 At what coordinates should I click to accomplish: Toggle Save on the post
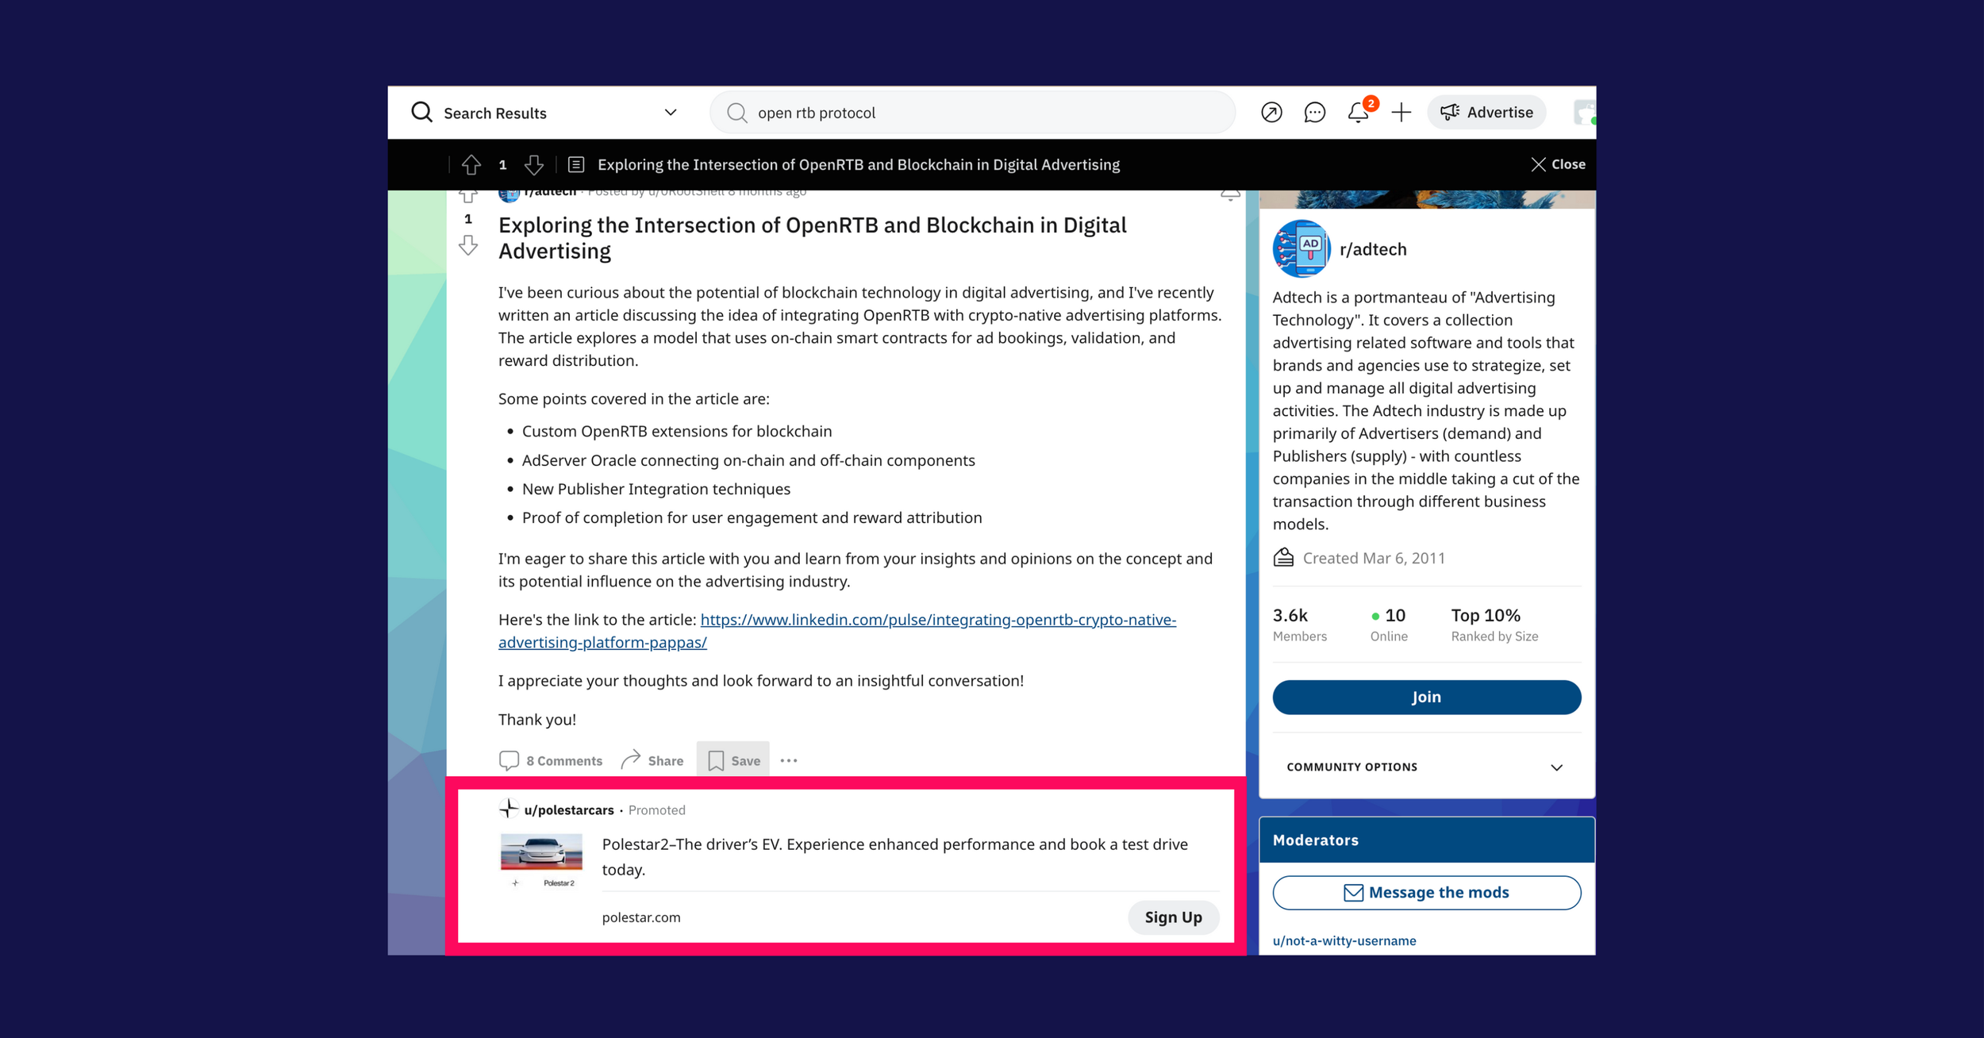click(x=733, y=760)
